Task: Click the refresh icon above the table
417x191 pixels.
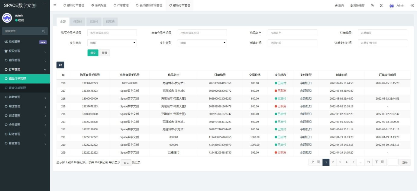Action: pos(60,65)
